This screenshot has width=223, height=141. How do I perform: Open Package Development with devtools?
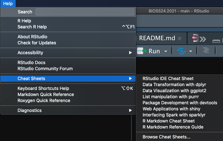point(180,103)
